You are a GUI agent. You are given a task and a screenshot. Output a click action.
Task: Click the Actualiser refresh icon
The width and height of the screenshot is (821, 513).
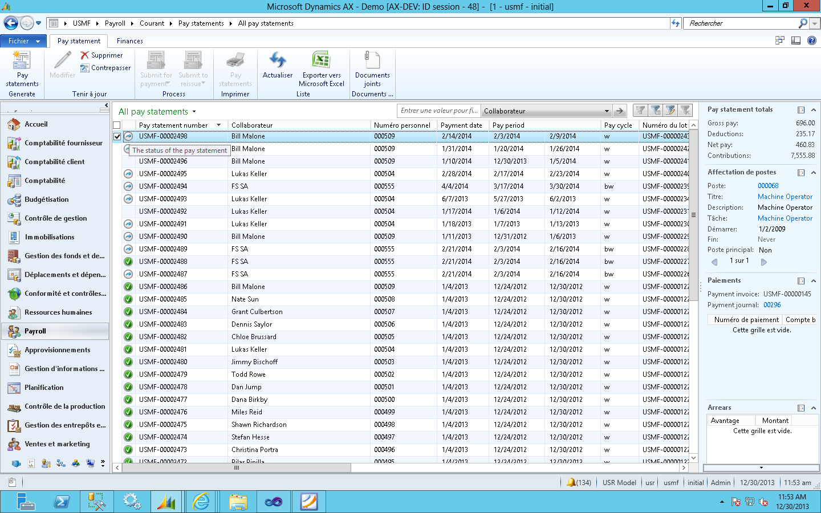coord(278,60)
